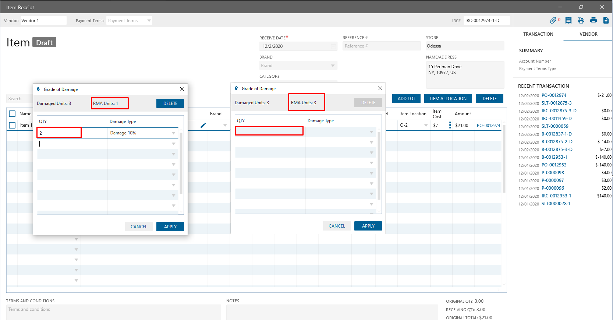This screenshot has height=320, width=613.
Task: Click the Terms and conditions text box
Action: coord(113,312)
